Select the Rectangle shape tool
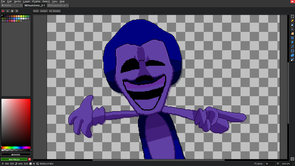 [x=292, y=51]
